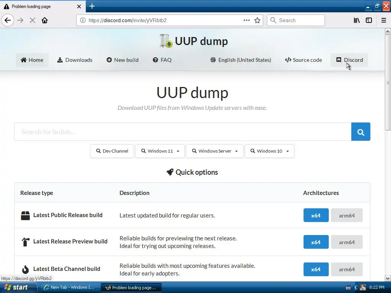The width and height of the screenshot is (391, 293).
Task: Click the scrollbar down arrow
Action: (x=388, y=278)
